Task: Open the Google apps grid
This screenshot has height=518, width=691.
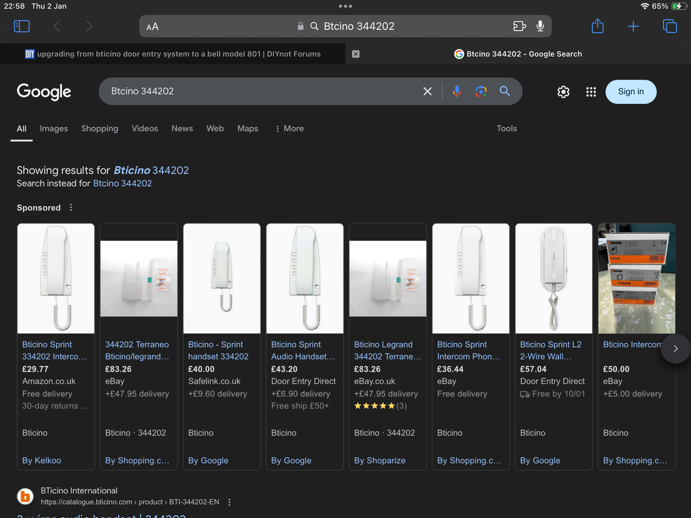Action: click(x=591, y=92)
